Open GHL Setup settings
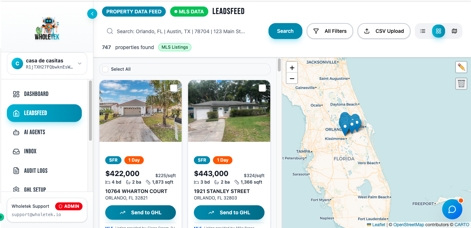The width and height of the screenshot is (471, 228). point(36,189)
